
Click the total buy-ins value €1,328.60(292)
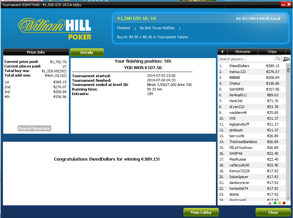click(54, 71)
